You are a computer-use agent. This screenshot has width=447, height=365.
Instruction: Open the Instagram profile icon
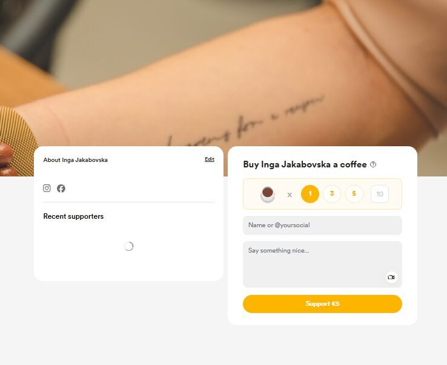(47, 188)
